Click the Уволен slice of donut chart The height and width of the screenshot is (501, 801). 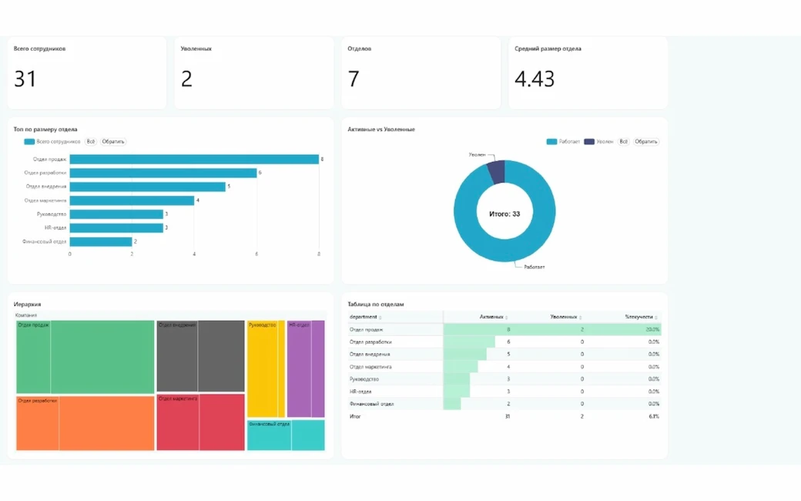click(x=496, y=172)
